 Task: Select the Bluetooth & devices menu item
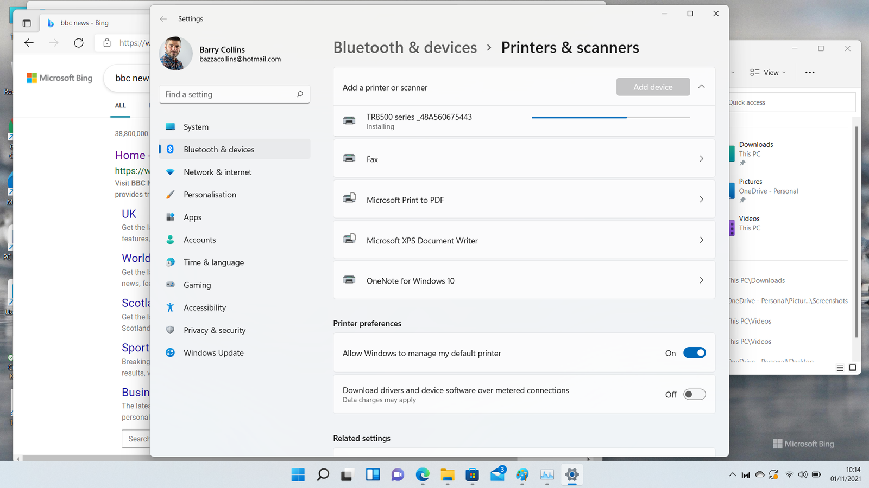(219, 149)
